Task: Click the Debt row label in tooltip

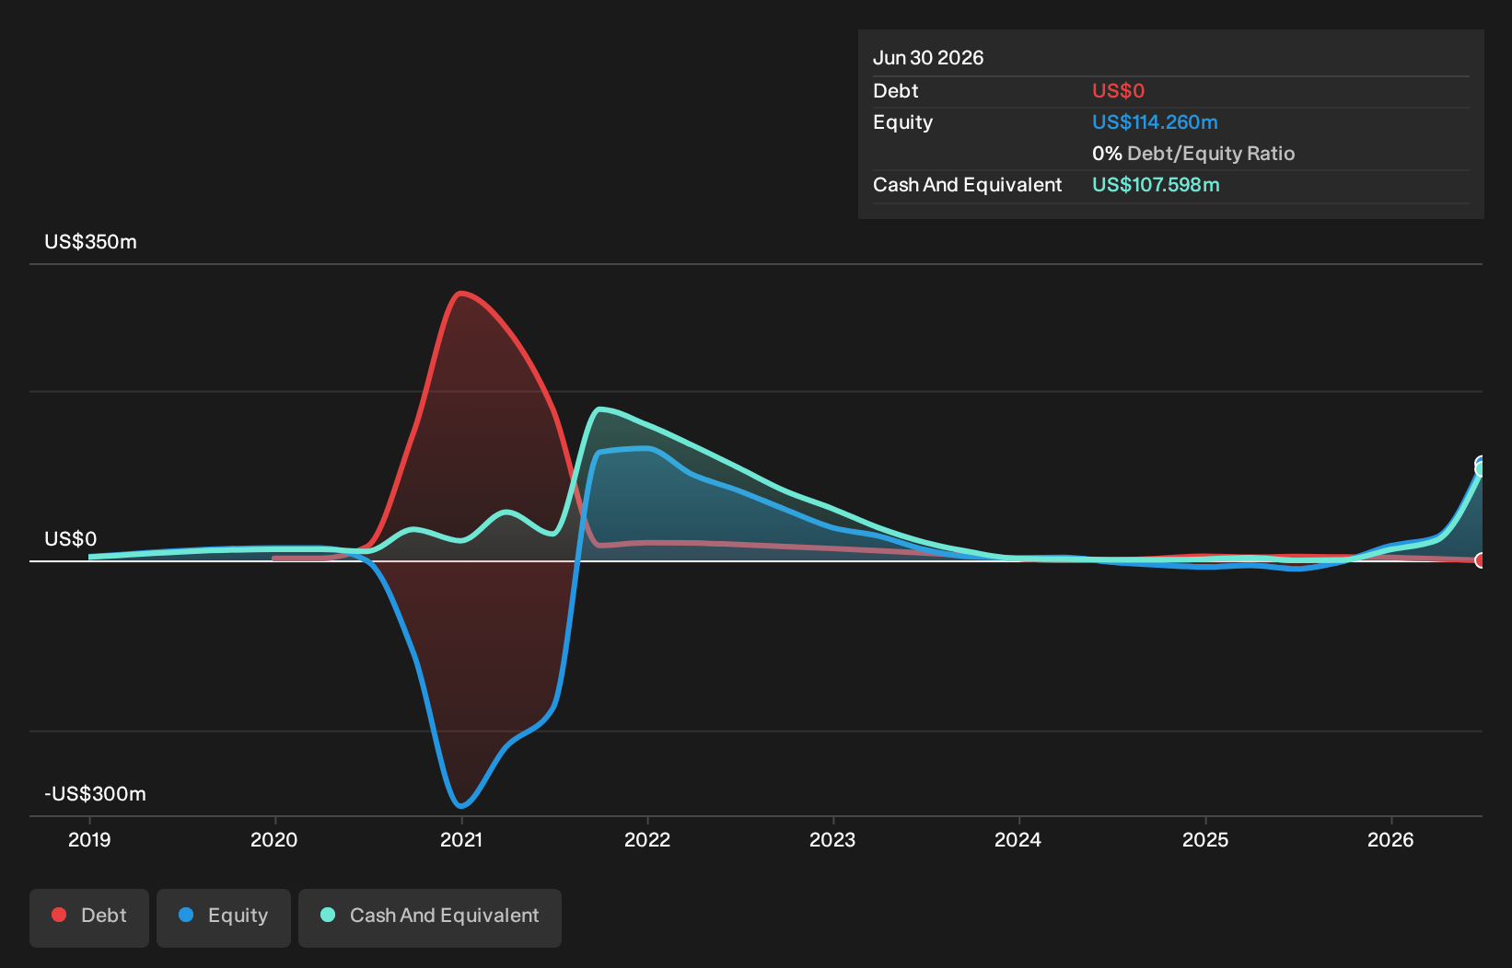Action: [896, 91]
